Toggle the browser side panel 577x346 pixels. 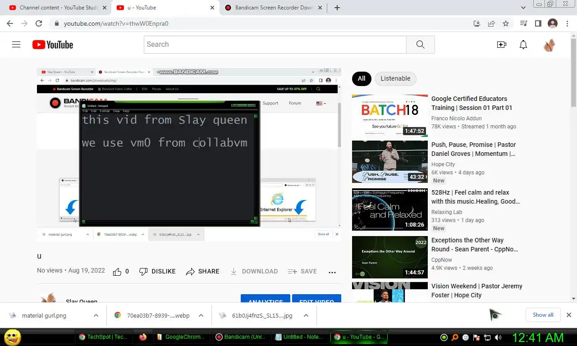coord(538,23)
